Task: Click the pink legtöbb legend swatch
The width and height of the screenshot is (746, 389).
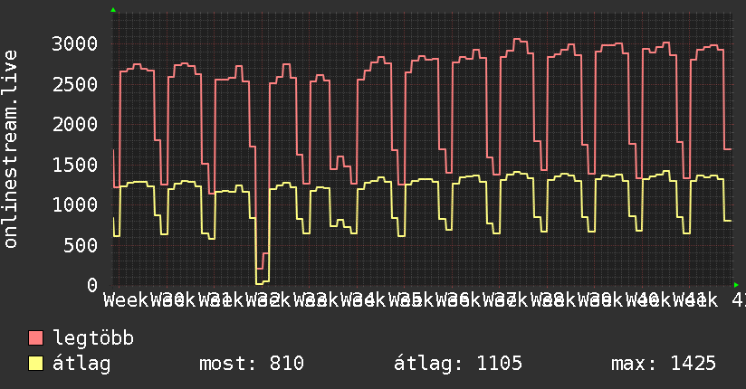Action: tap(35, 337)
